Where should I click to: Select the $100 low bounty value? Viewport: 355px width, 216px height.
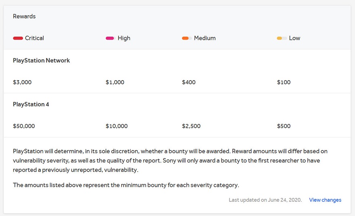(x=284, y=82)
